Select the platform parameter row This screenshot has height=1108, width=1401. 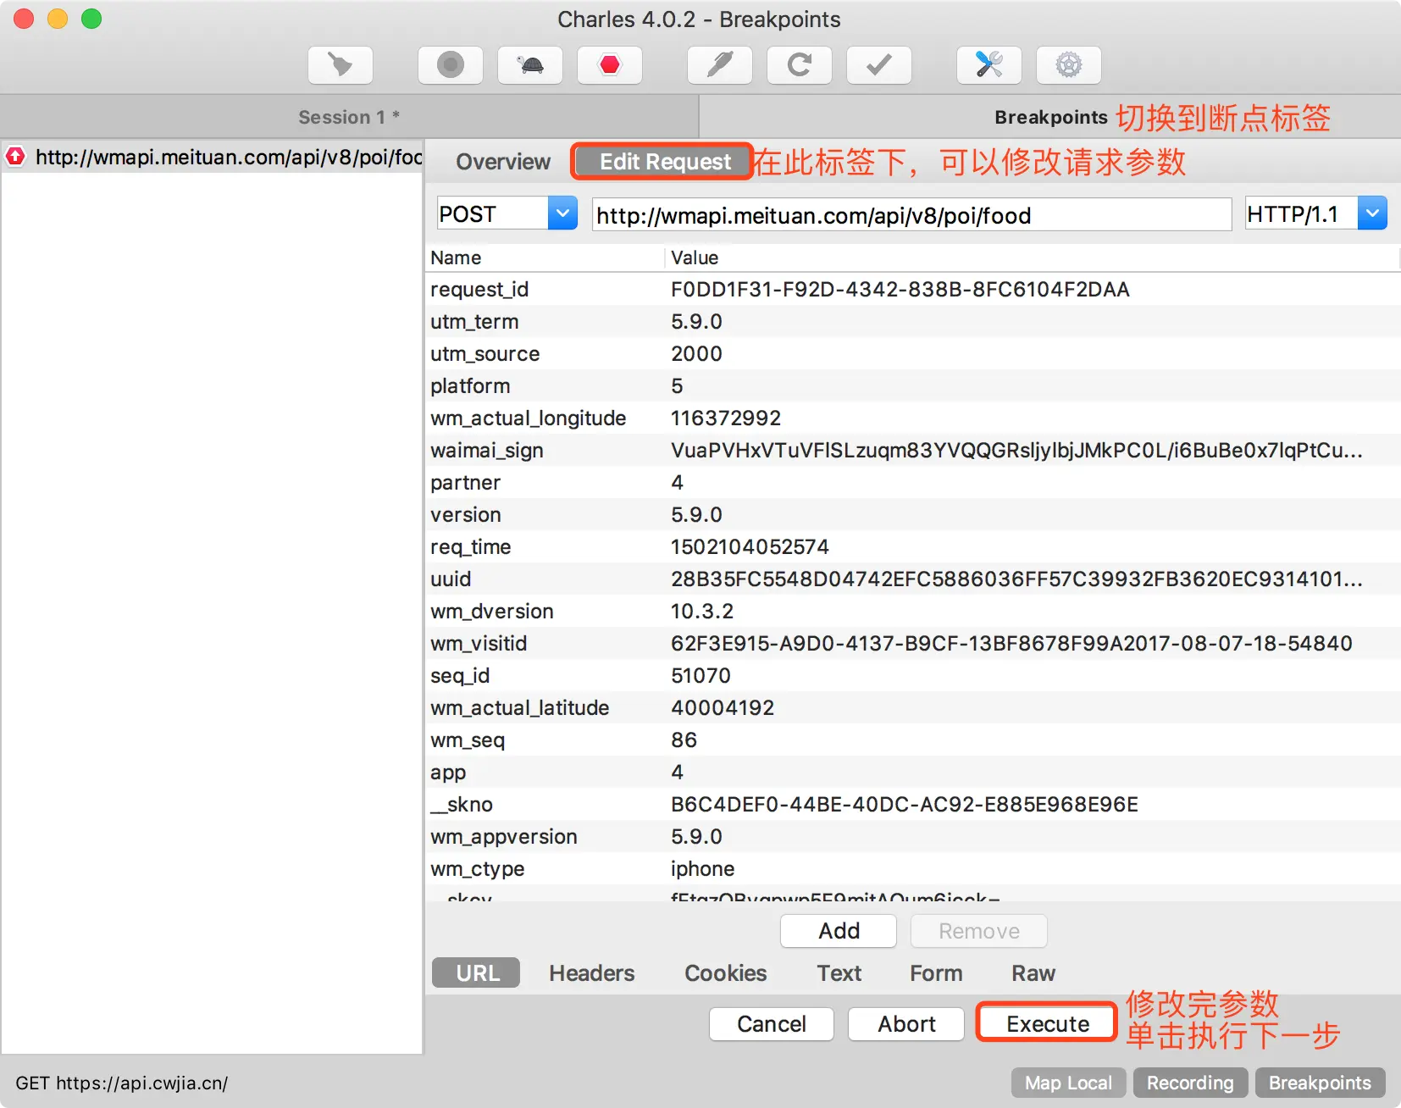click(913, 385)
